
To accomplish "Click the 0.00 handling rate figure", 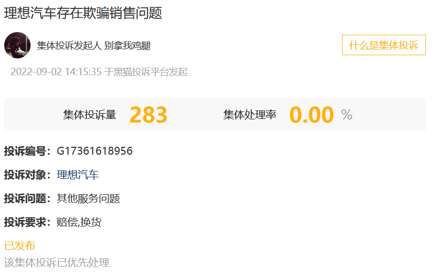I will point(311,115).
